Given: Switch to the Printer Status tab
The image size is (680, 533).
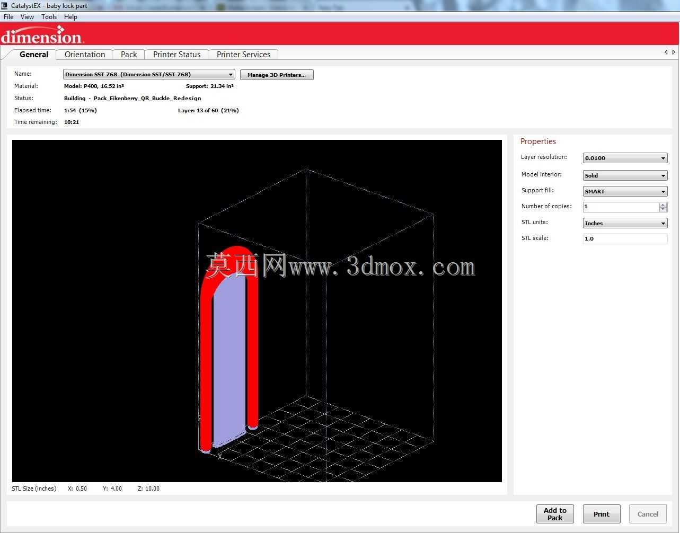Looking at the screenshot, I should (x=176, y=55).
